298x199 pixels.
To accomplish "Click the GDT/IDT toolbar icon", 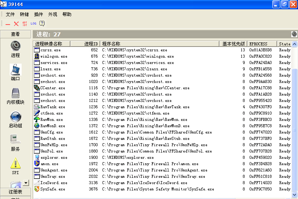I will point(25,23).
